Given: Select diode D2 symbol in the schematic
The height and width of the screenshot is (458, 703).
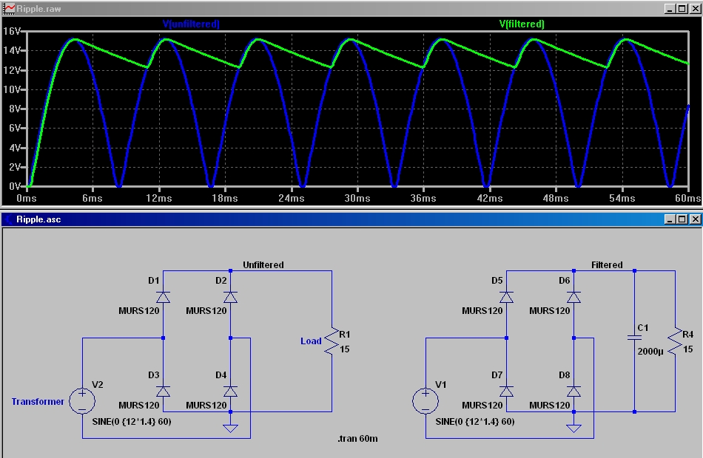Looking at the screenshot, I should point(230,297).
